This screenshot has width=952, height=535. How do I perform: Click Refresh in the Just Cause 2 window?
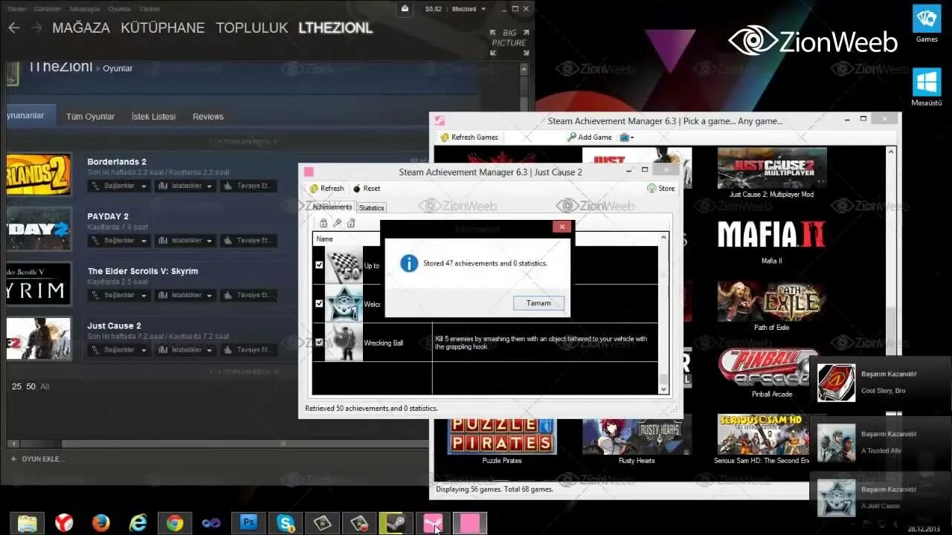click(327, 189)
